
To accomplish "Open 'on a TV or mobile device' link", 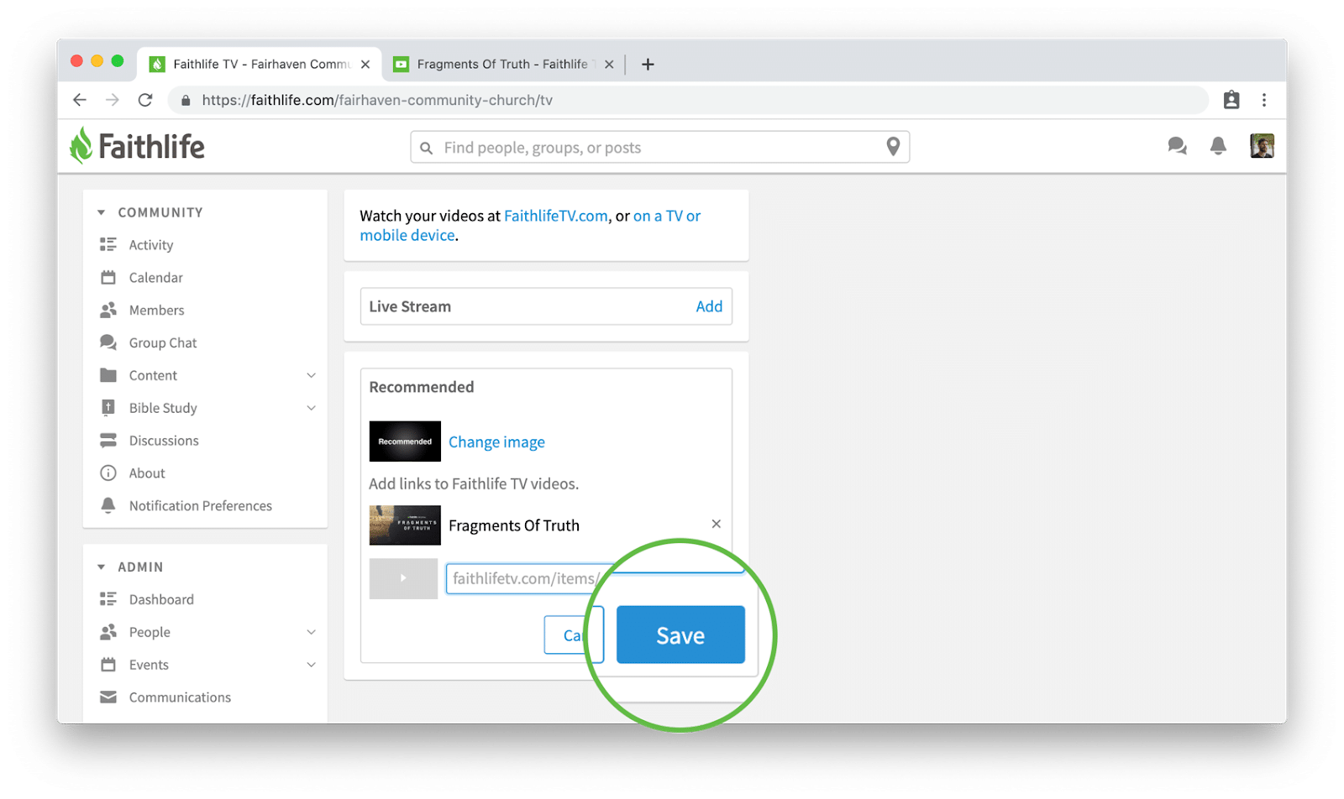I will (x=530, y=226).
